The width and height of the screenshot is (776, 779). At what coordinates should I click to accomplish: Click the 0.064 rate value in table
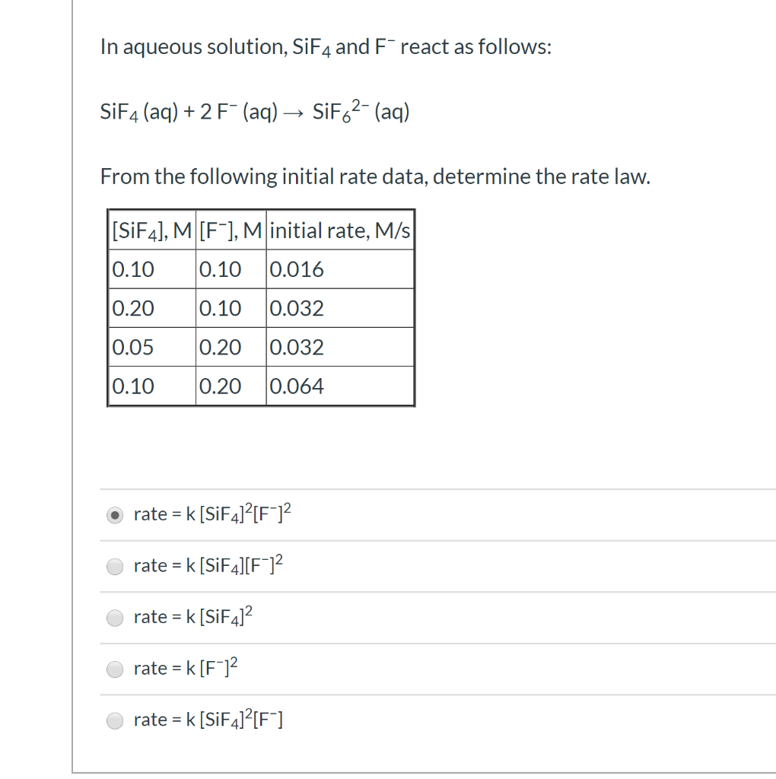point(297,386)
